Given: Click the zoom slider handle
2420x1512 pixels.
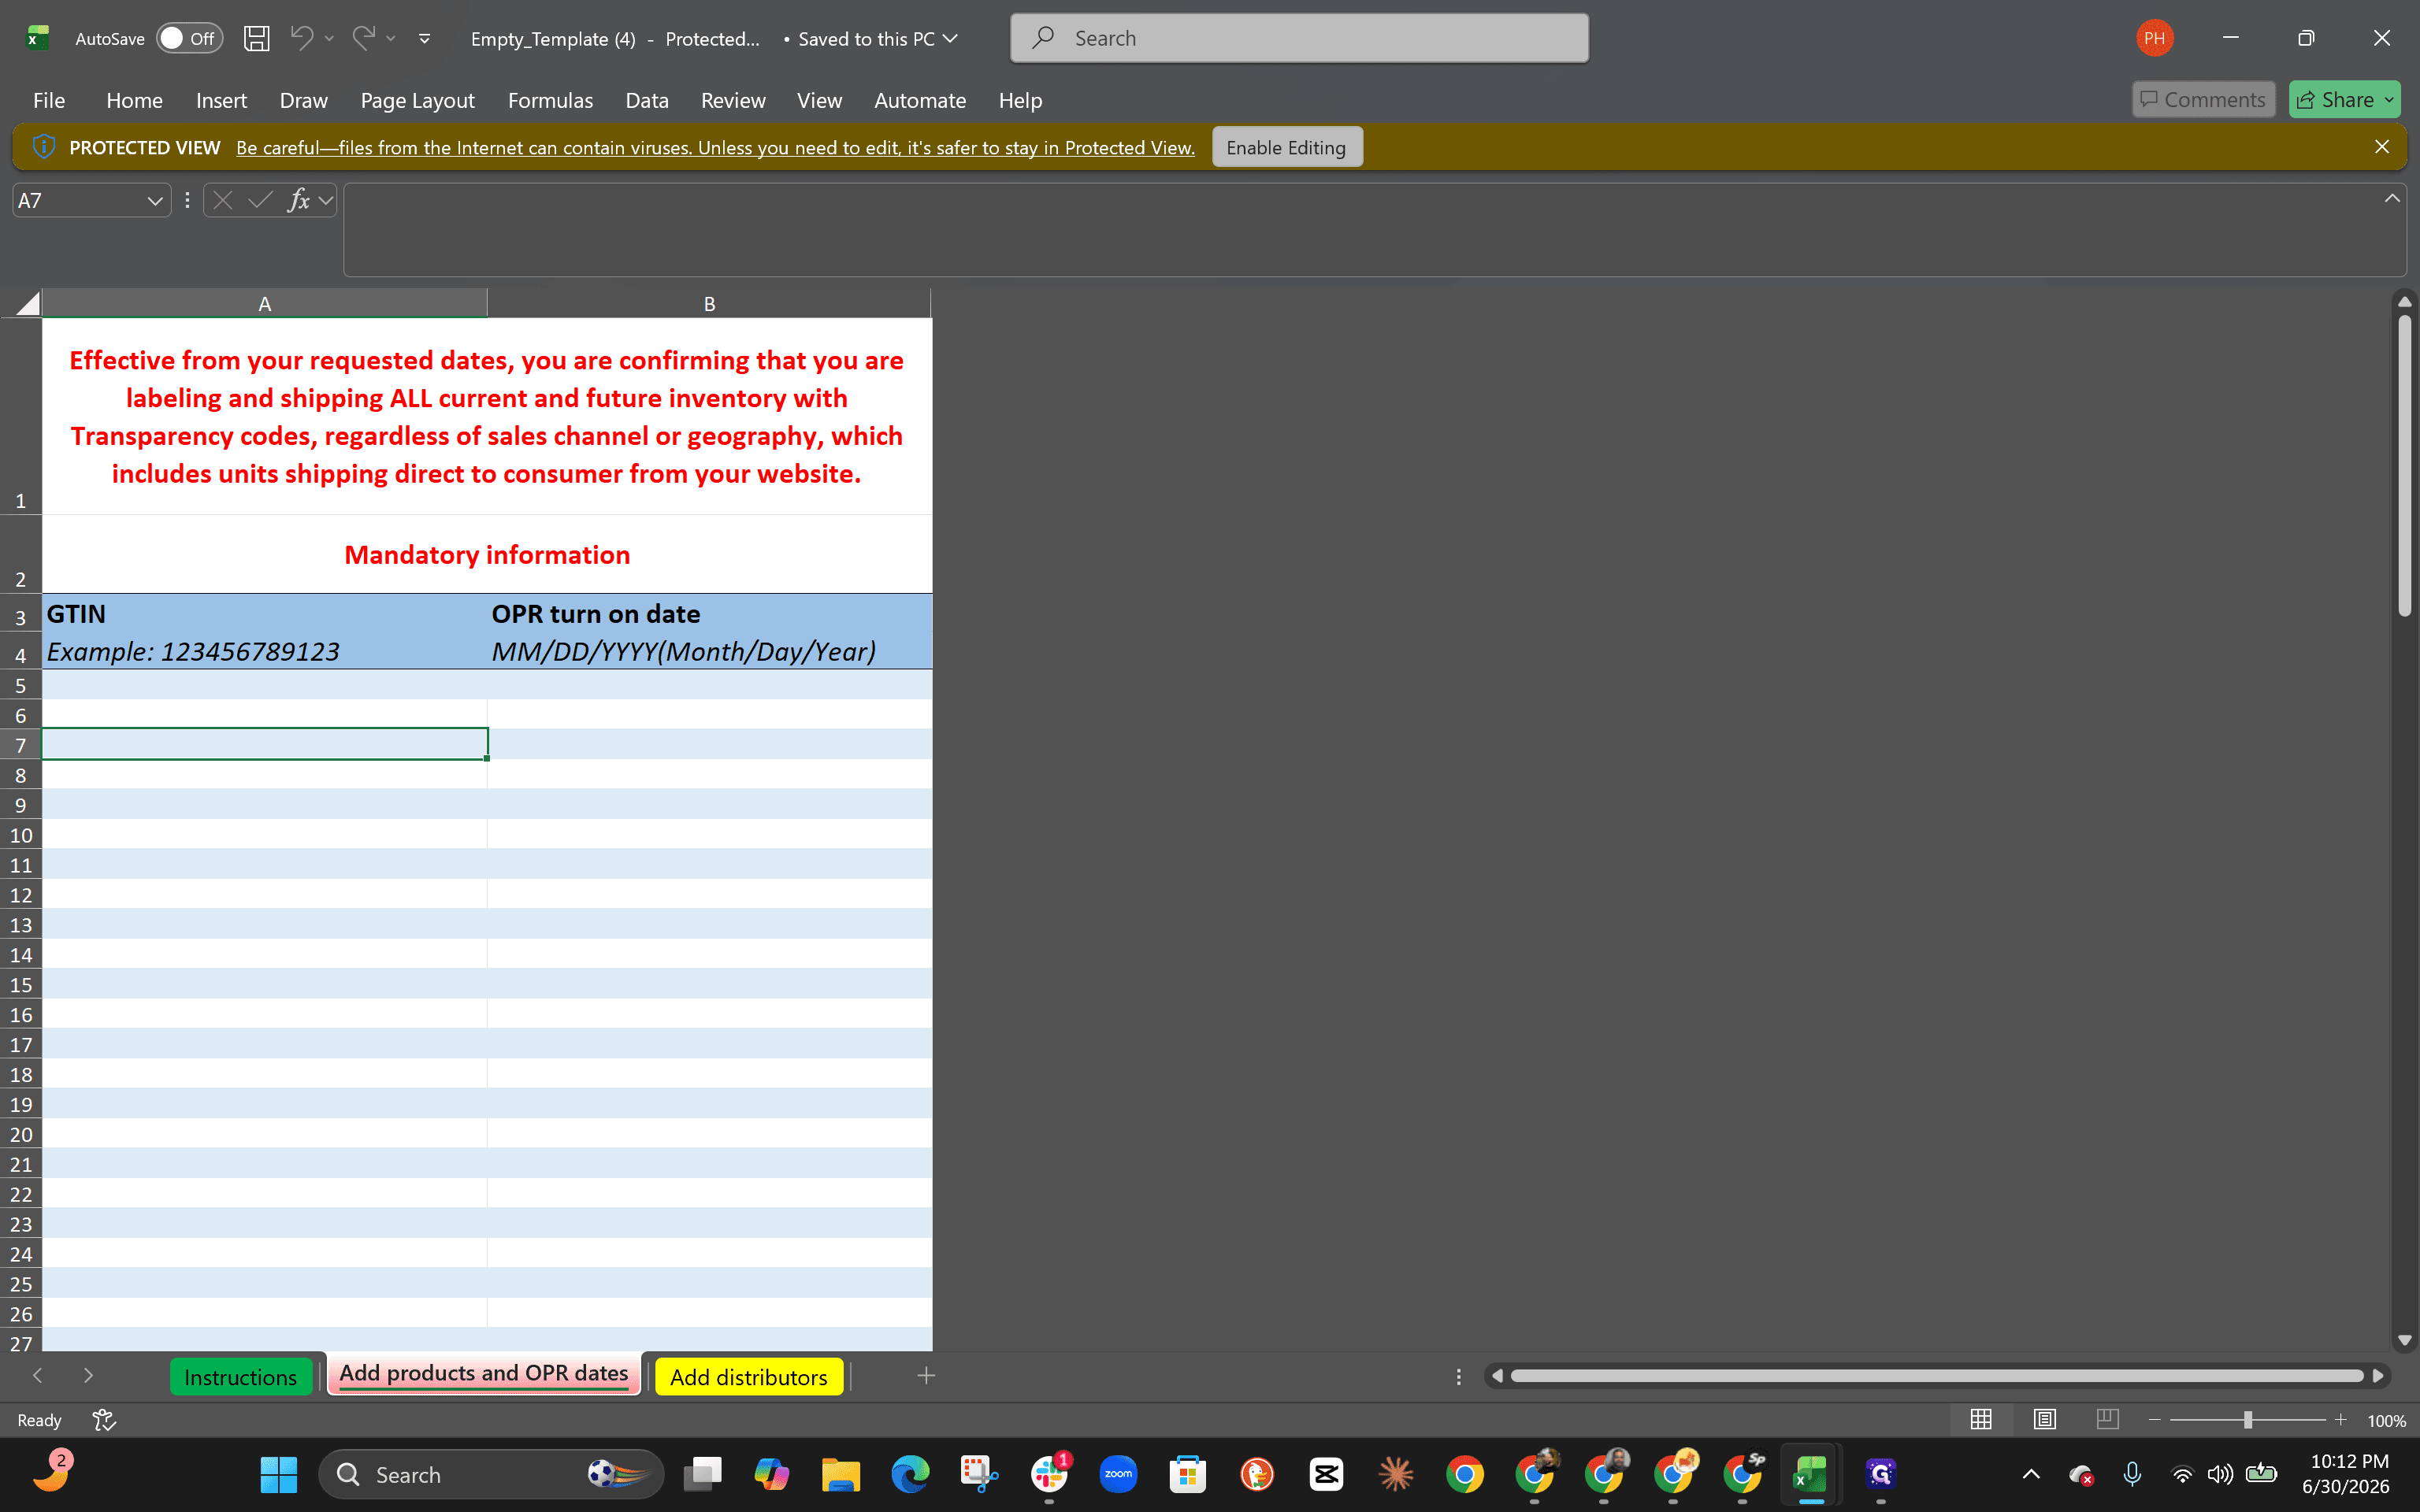Looking at the screenshot, I should point(2247,1420).
